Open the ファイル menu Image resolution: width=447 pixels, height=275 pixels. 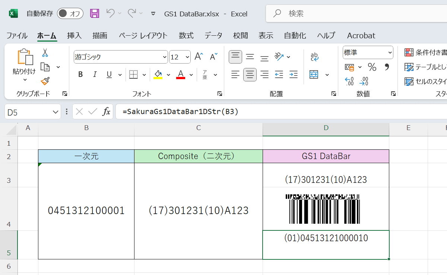pyautogui.click(x=17, y=35)
